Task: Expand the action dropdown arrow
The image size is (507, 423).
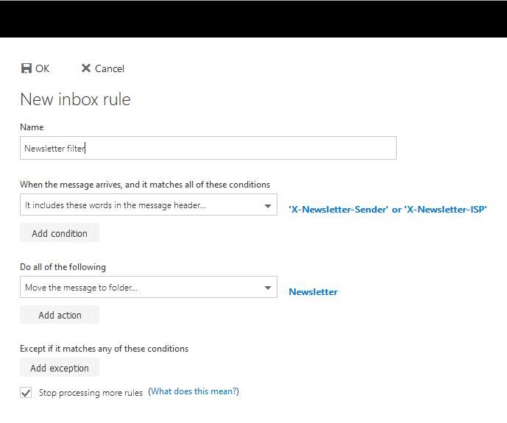Action: tap(268, 288)
